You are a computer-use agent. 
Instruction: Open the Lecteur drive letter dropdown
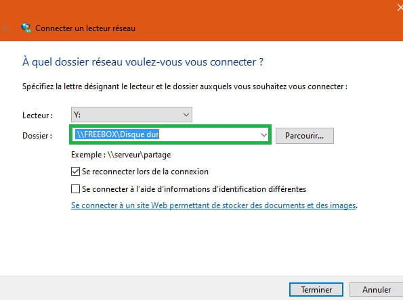tap(131, 114)
